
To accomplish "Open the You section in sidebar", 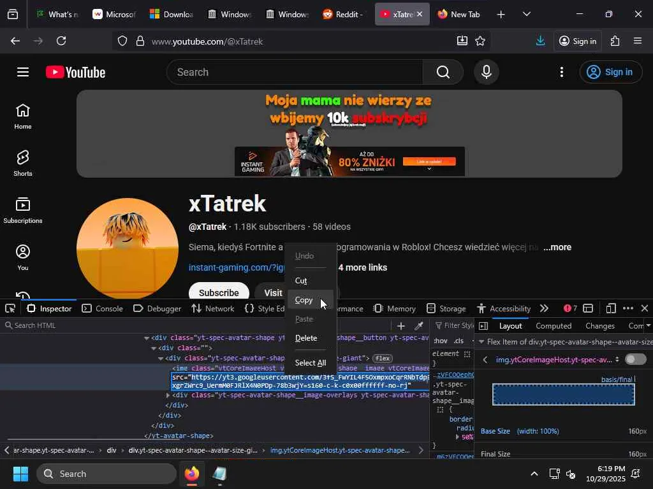I will coord(23,257).
